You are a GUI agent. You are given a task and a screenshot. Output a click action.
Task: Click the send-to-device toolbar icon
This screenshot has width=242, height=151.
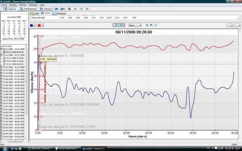click(56, 9)
